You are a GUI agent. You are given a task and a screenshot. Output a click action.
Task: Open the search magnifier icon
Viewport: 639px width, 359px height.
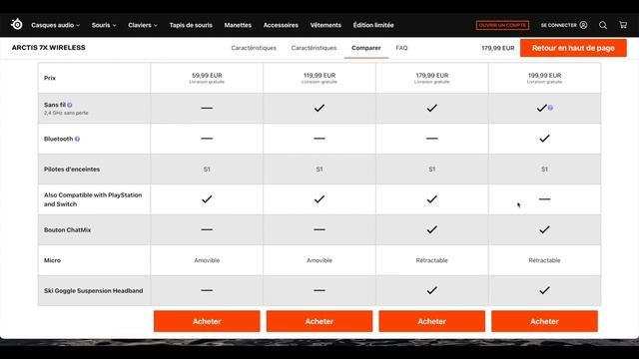603,25
